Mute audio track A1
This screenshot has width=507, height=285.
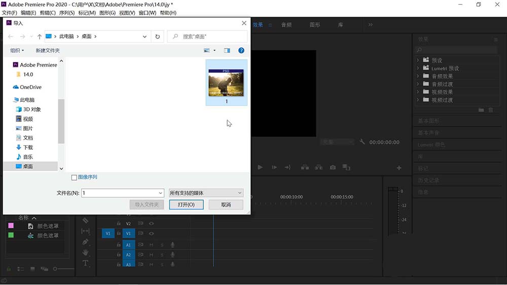151,245
